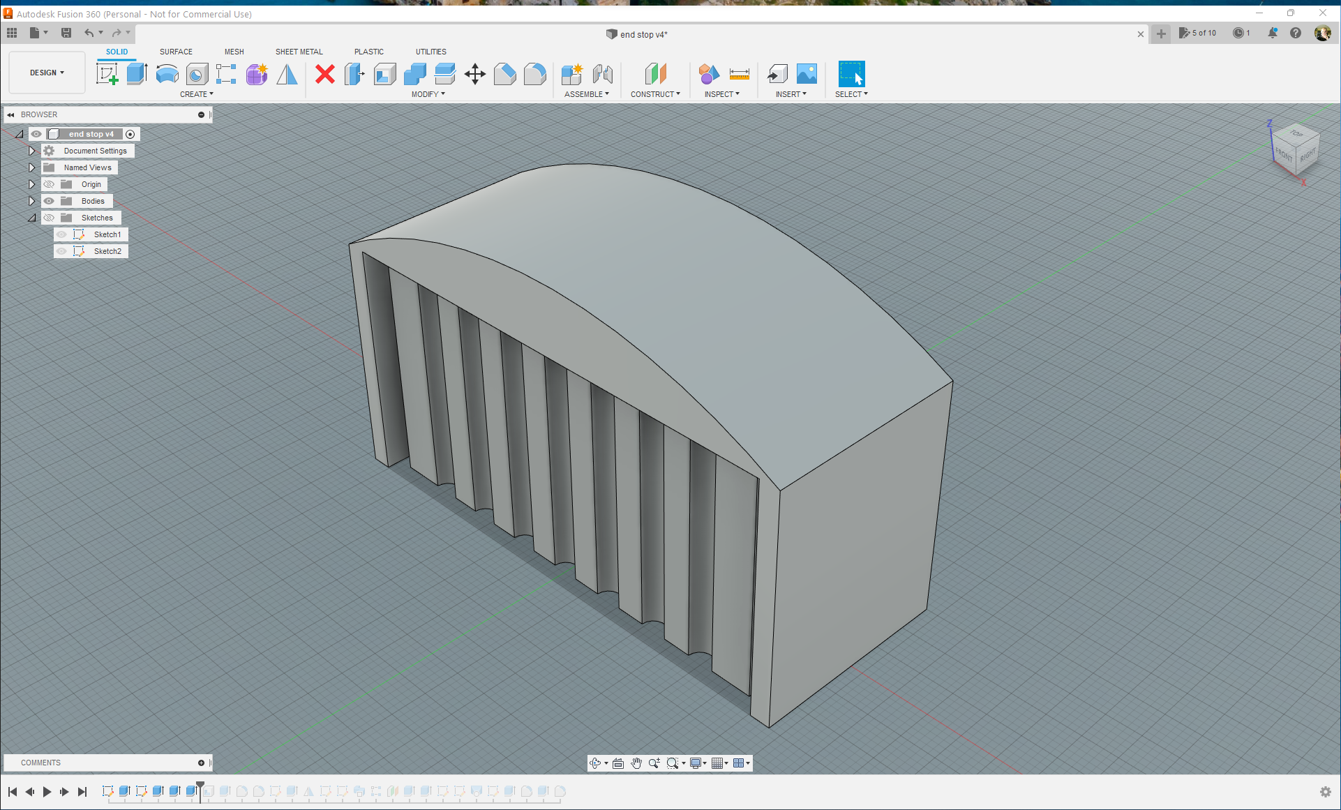Expand the Document Settings node
The height and width of the screenshot is (810, 1341).
point(31,151)
